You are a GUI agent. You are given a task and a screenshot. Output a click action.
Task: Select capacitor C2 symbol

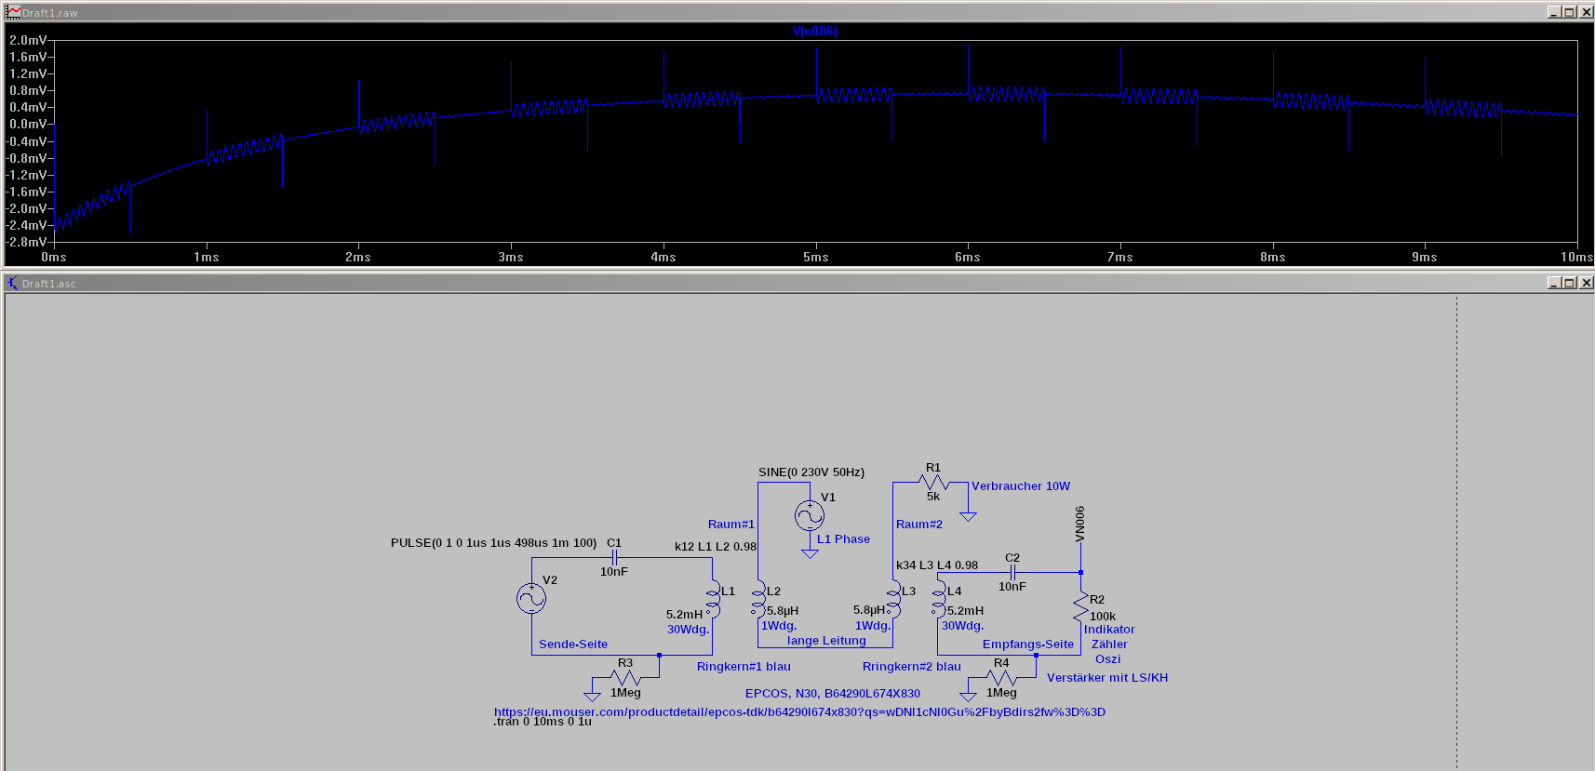(1012, 572)
